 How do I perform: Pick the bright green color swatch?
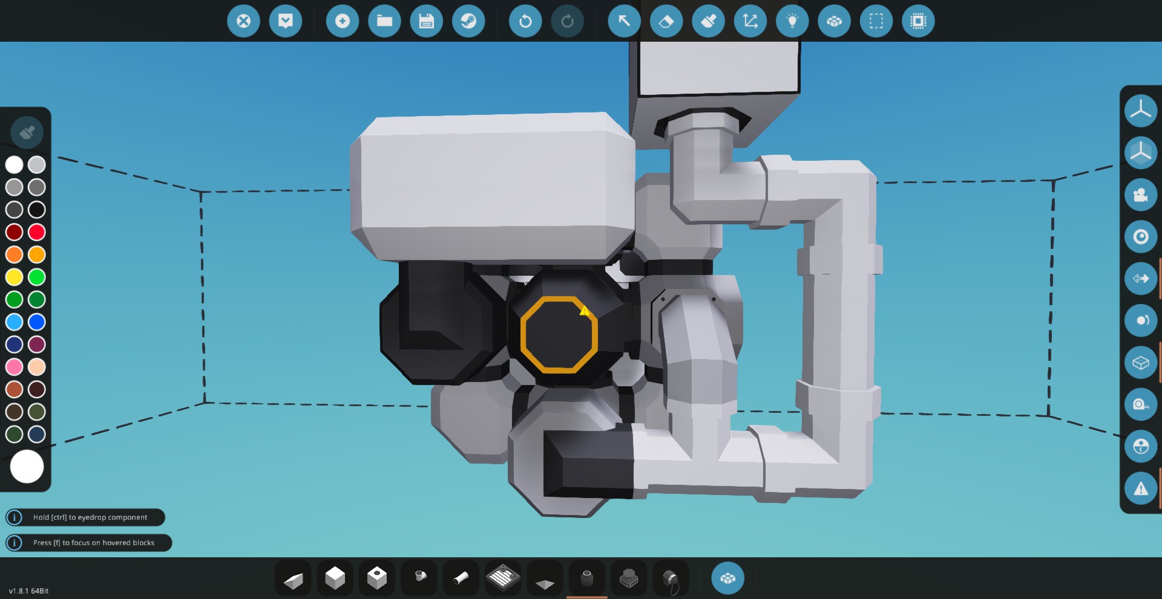[37, 277]
